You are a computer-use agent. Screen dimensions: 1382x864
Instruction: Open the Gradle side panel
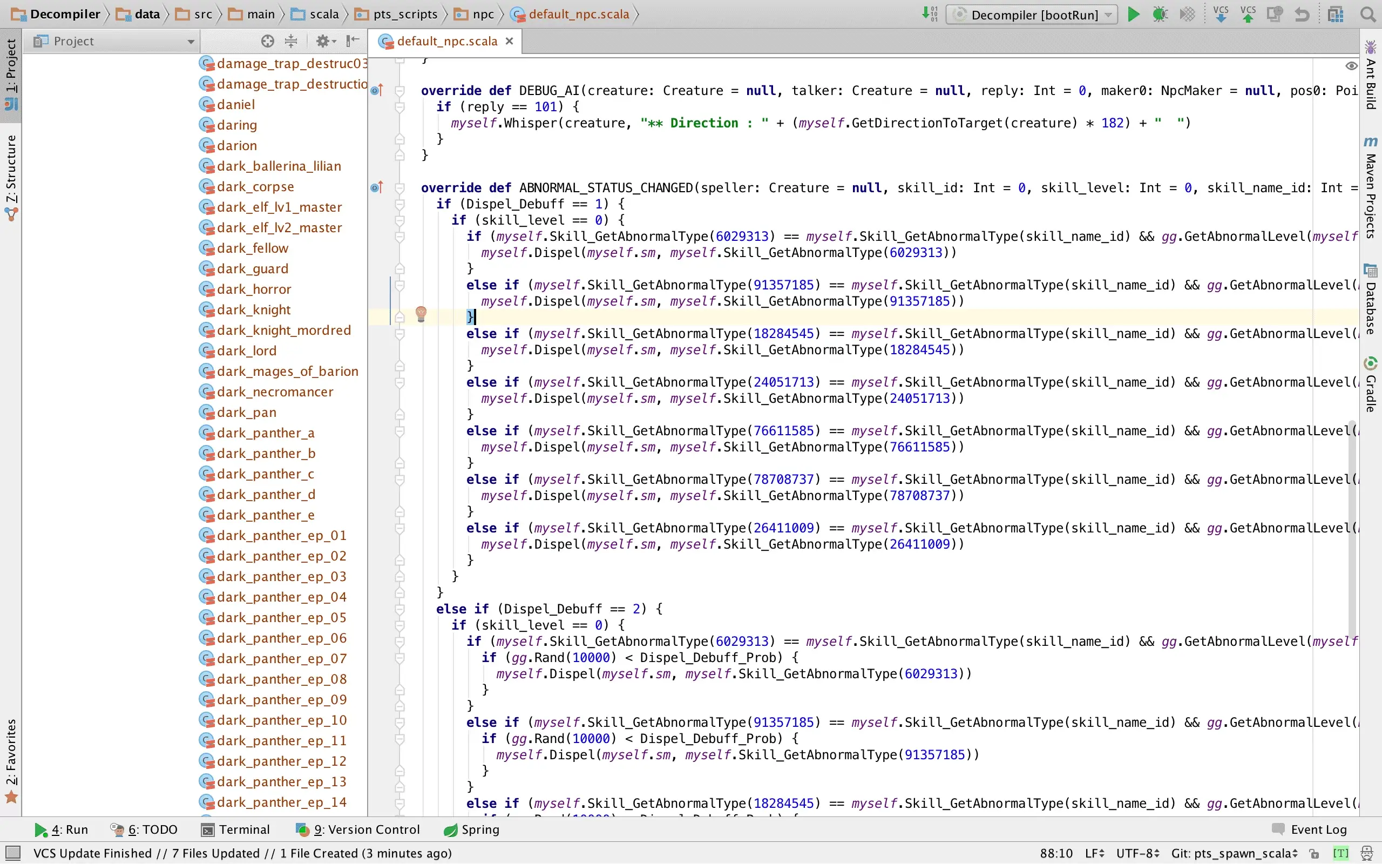point(1371,384)
